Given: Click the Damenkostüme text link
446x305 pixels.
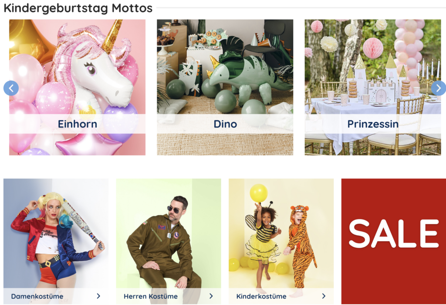Looking at the screenshot, I should pos(37,296).
